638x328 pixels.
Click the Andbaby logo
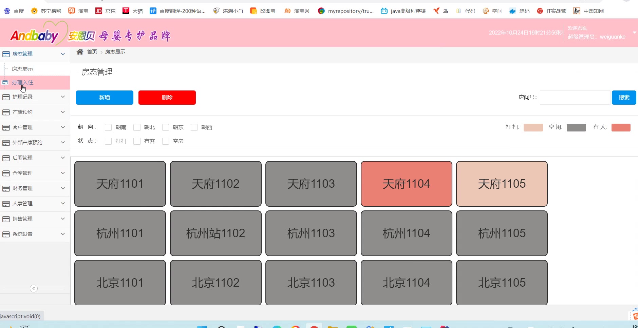pyautogui.click(x=39, y=33)
